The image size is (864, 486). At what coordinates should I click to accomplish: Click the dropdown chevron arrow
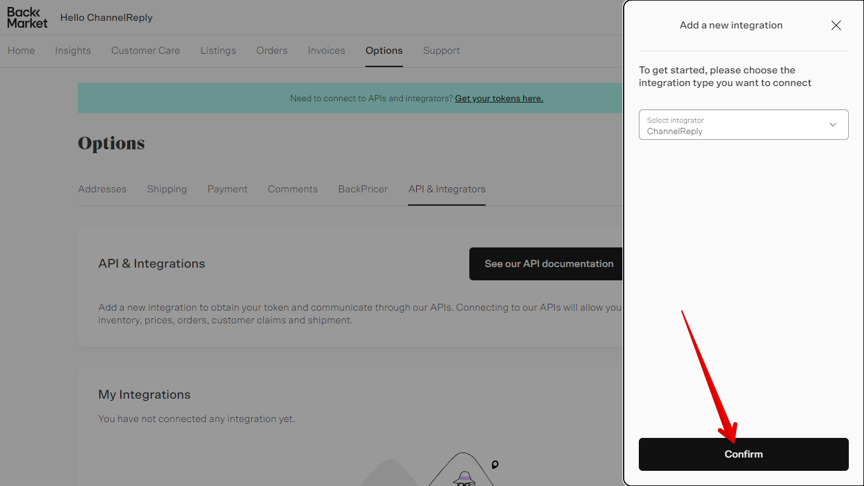[x=833, y=125]
